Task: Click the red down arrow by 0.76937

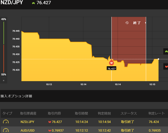Action: (x=50, y=131)
